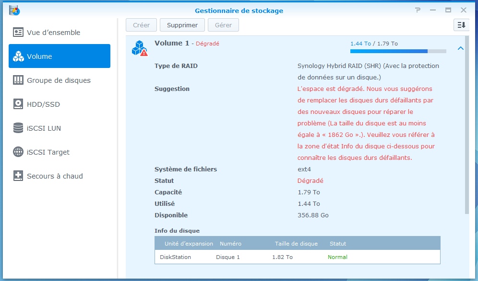
Task: Open the HDD/SSD section
Action: pyautogui.click(x=60, y=104)
